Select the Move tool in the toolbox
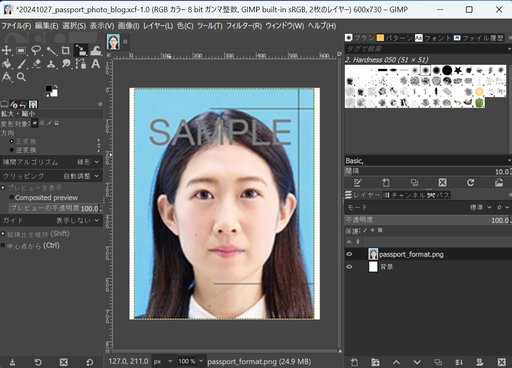The width and height of the screenshot is (512, 368). (x=7, y=51)
